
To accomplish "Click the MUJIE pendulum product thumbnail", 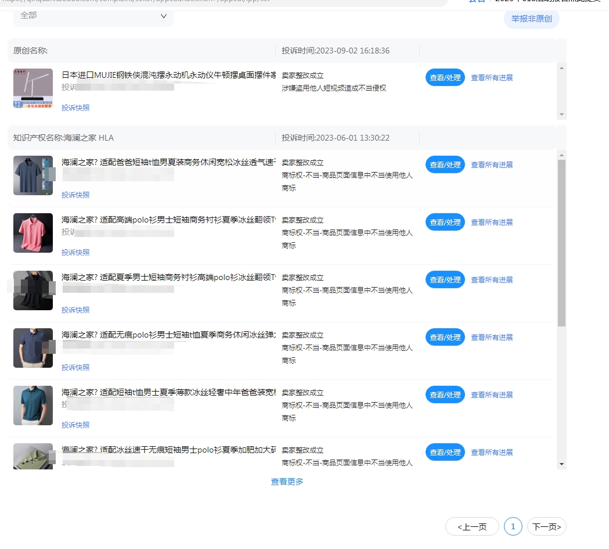I will coord(33,88).
